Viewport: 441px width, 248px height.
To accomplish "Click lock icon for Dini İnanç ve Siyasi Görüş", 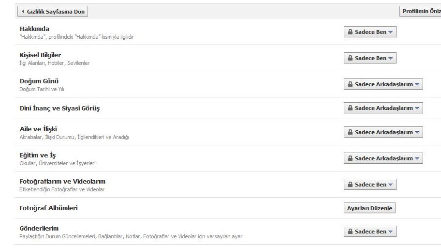I will (350, 108).
